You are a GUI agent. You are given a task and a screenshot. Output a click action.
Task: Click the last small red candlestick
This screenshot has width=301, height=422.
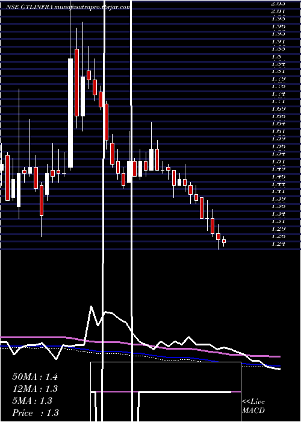224,241
